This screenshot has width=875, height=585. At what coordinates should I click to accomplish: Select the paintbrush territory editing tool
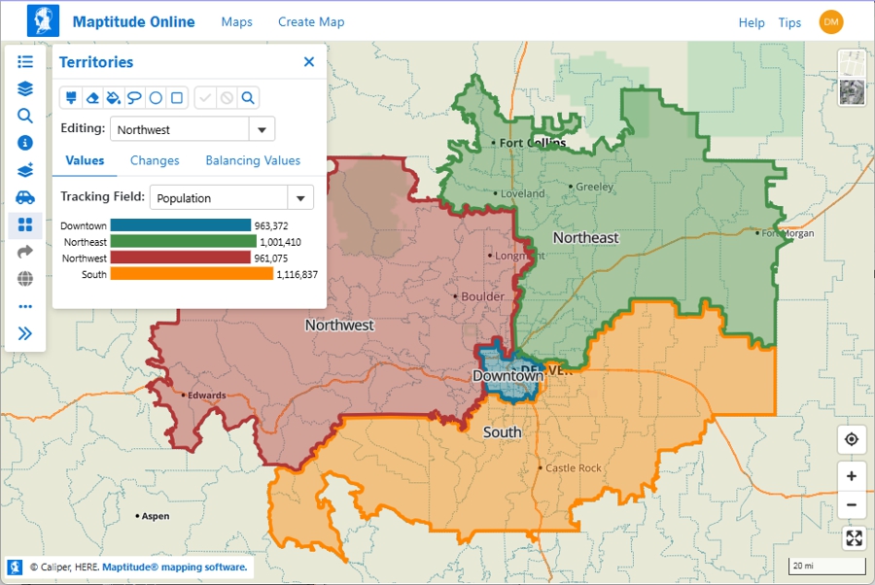pos(71,97)
